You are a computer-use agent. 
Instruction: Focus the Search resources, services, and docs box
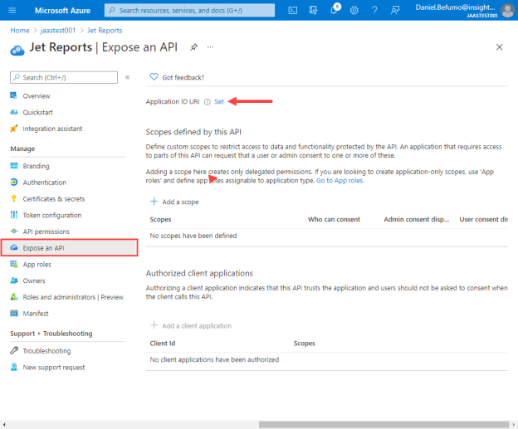click(x=189, y=10)
